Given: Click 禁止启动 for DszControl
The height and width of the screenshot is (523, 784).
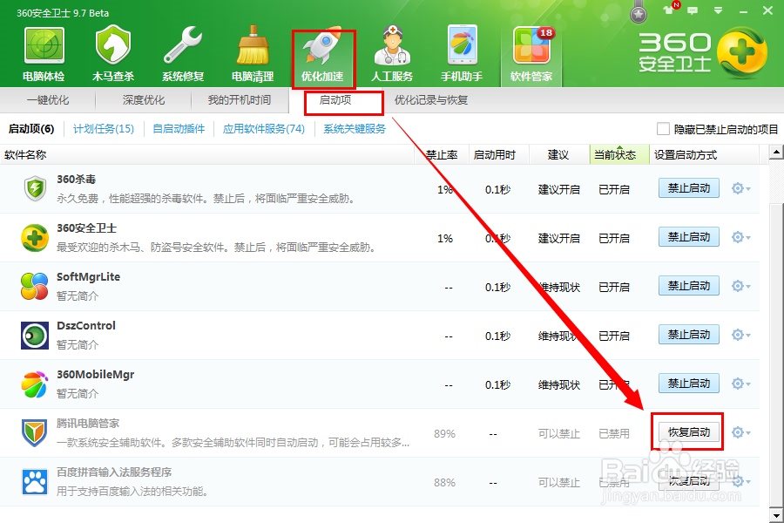Looking at the screenshot, I should tap(689, 335).
